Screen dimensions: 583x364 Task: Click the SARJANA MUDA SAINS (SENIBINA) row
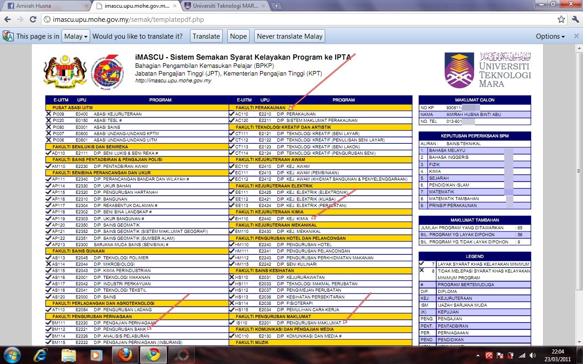[x=137, y=244]
